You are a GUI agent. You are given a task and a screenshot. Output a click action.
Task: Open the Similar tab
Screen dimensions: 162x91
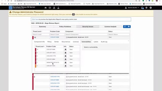pyautogui.click(x=56, y=42)
